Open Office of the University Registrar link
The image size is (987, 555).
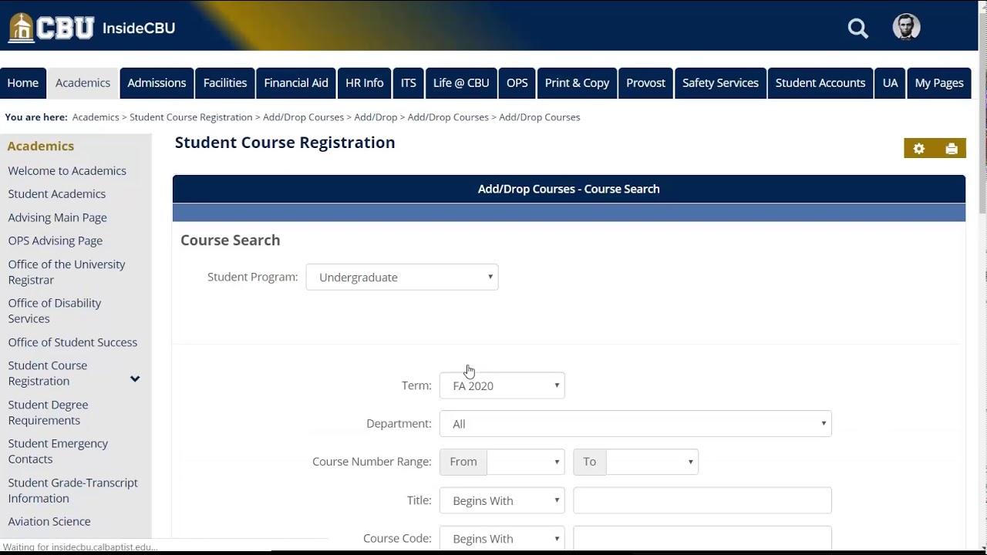click(66, 272)
